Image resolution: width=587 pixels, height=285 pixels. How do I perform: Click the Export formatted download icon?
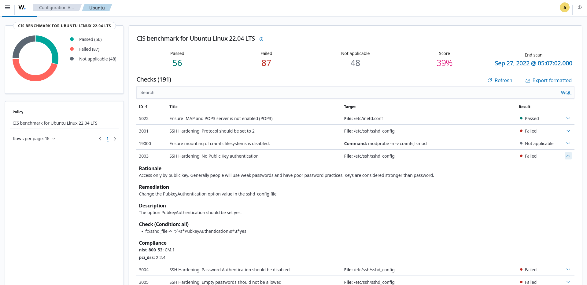(x=528, y=80)
